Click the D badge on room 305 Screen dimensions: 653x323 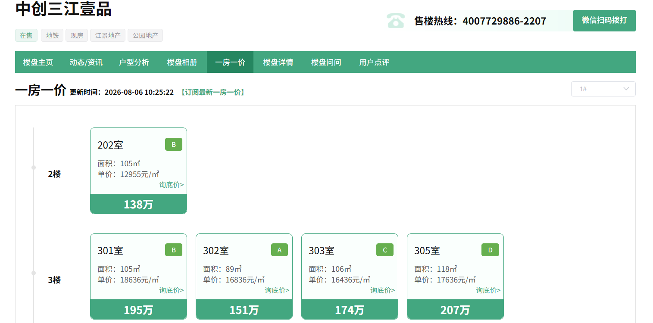[x=490, y=250]
